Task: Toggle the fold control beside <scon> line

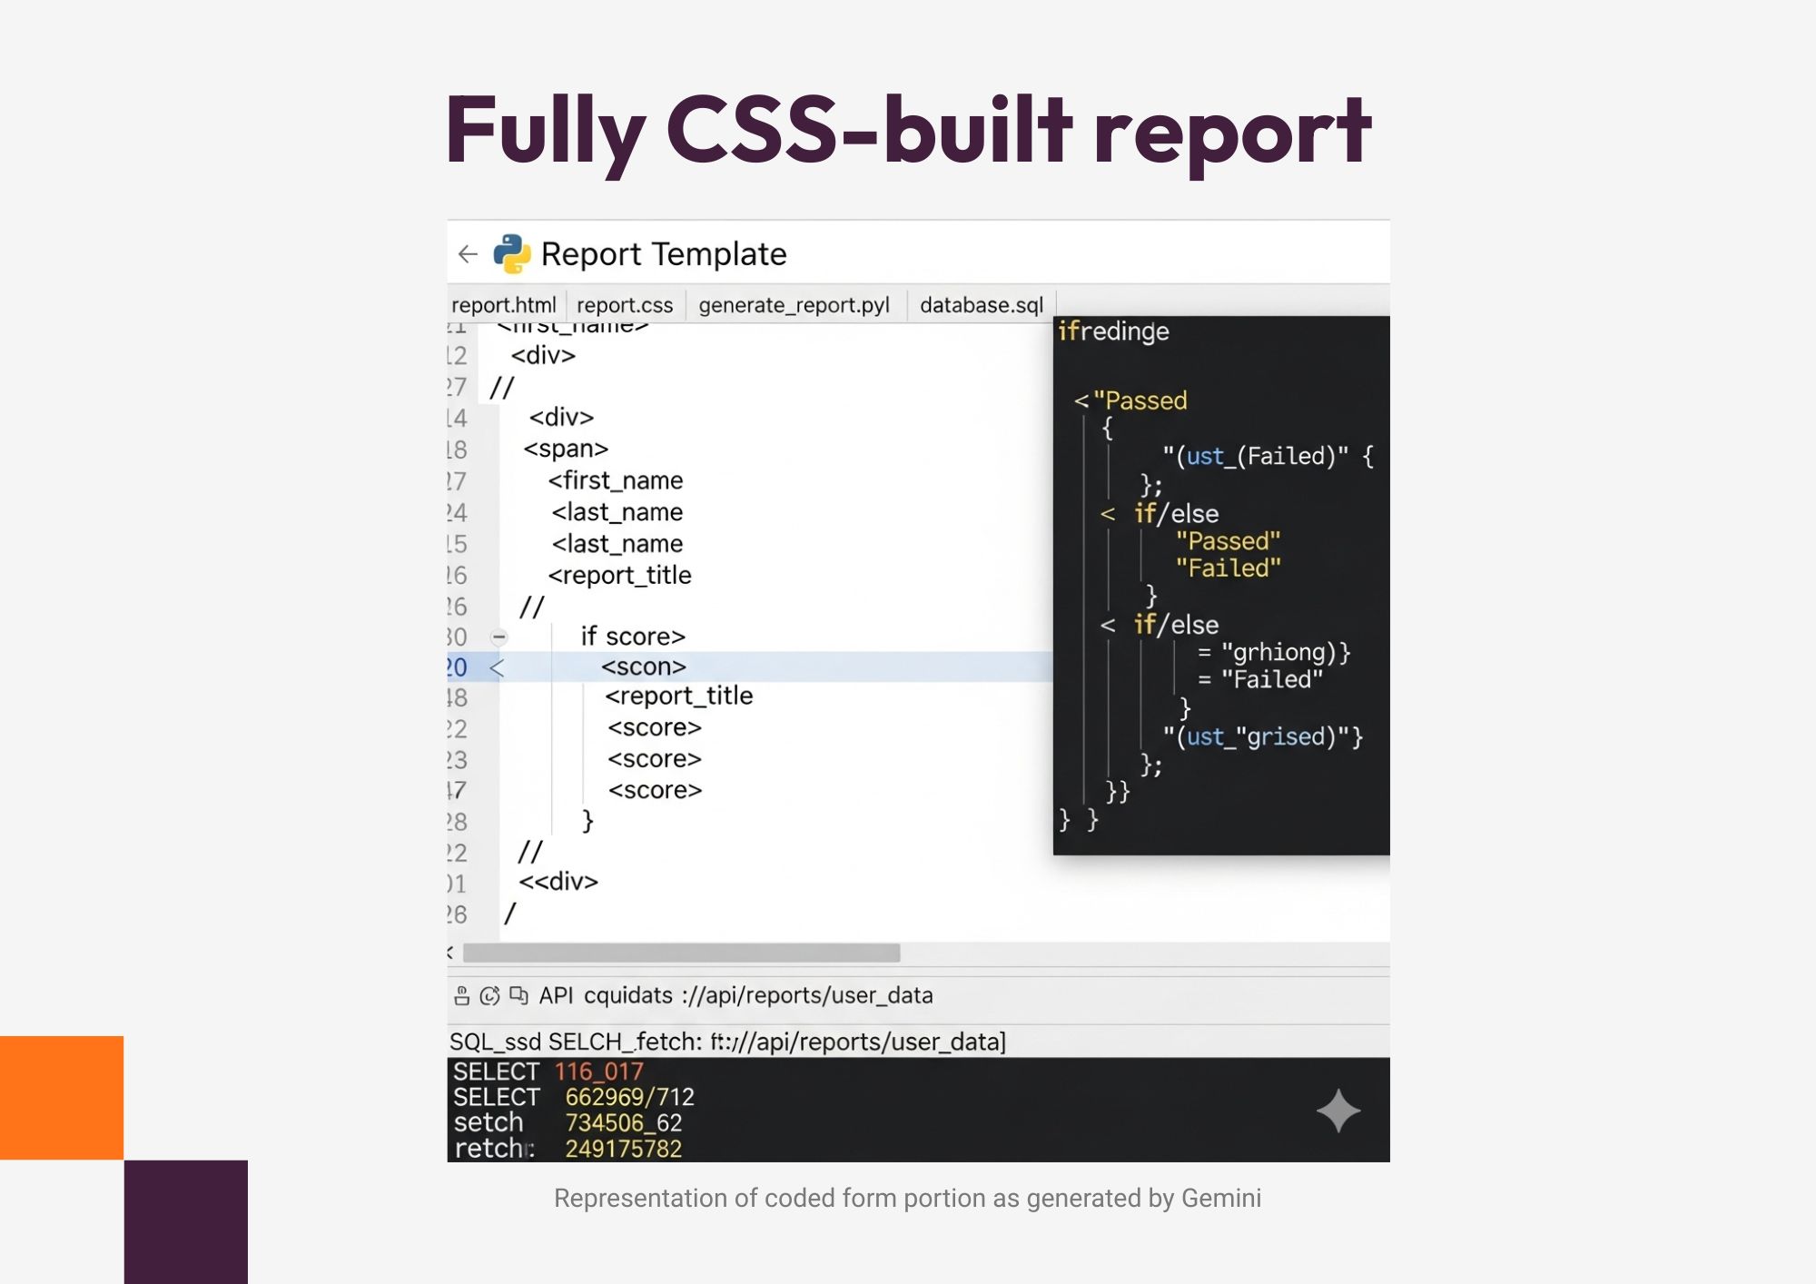Action: click(x=496, y=667)
